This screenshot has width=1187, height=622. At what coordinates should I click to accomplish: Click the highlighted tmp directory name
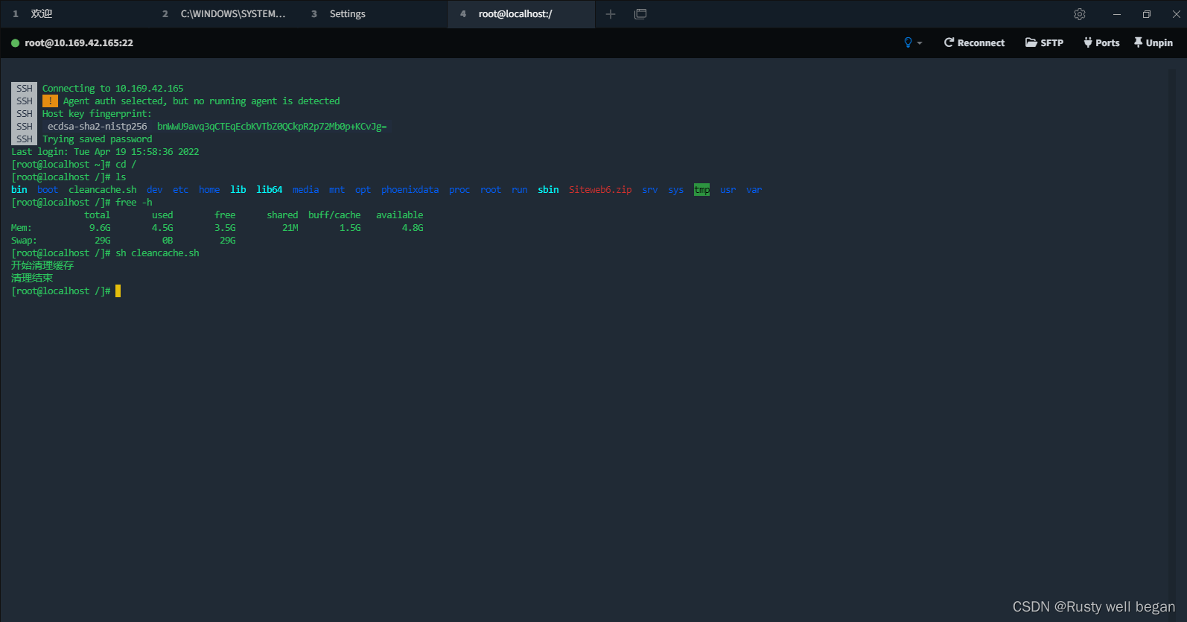click(701, 190)
